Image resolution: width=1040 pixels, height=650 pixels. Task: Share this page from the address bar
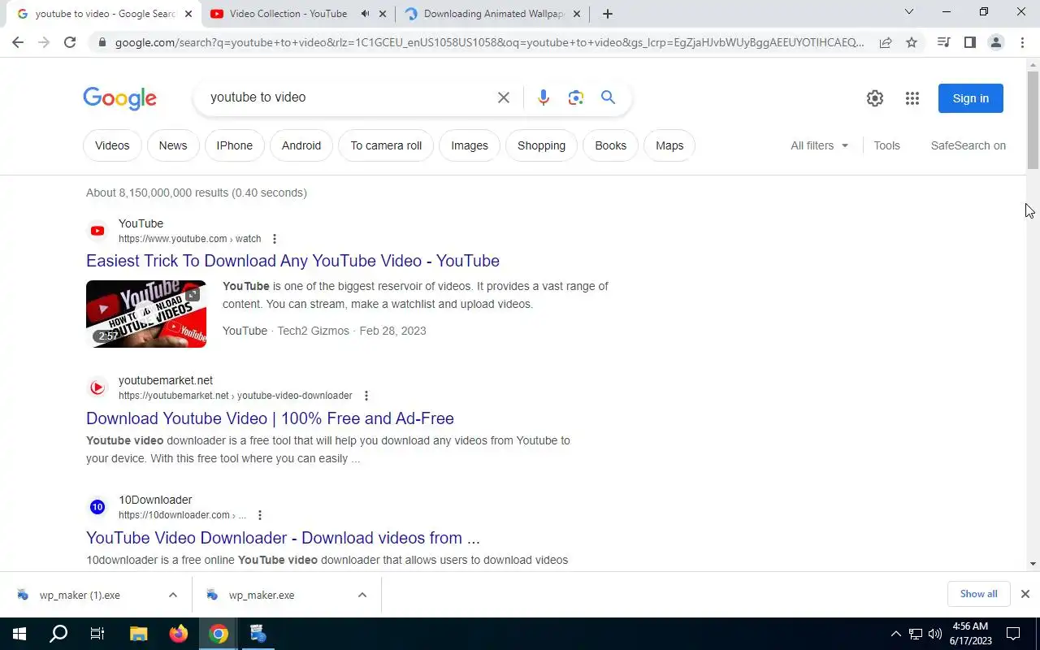tap(886, 42)
